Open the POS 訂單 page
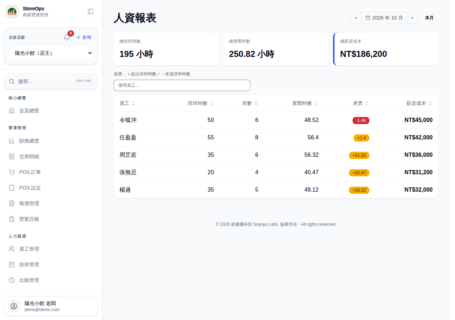The image size is (455, 320). 51,172
